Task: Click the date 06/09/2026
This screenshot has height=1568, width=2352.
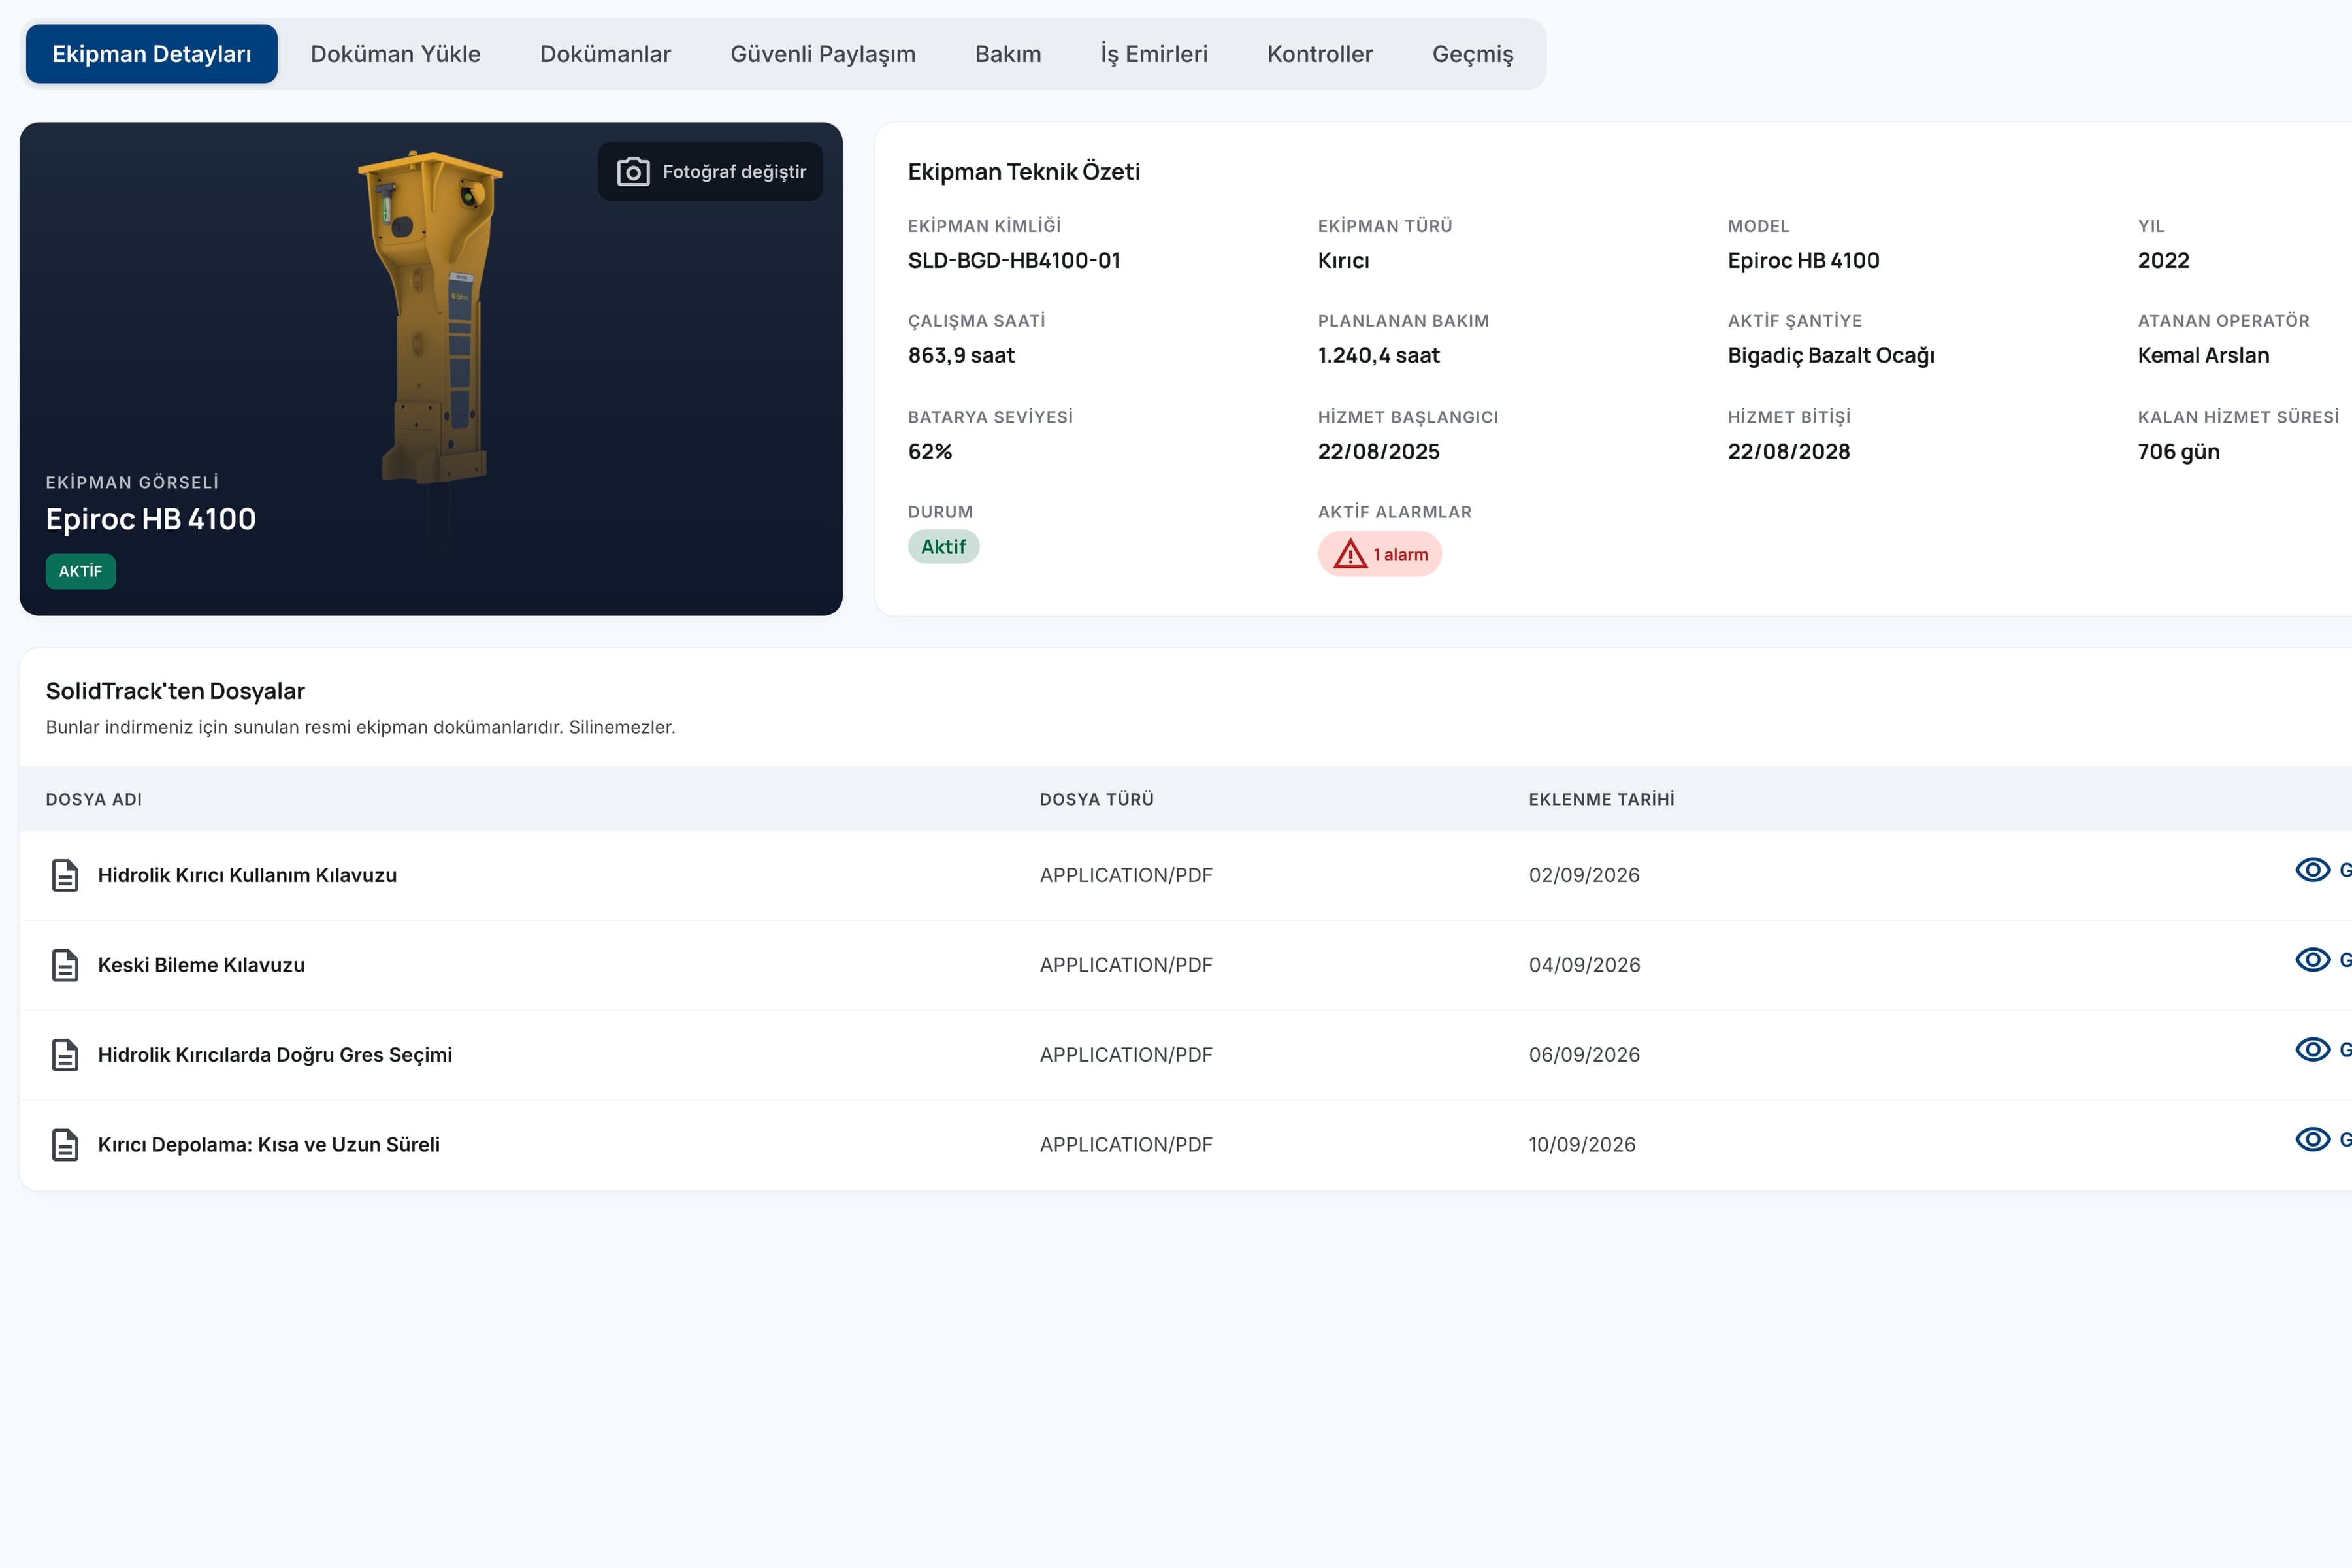Action: [x=1584, y=1055]
